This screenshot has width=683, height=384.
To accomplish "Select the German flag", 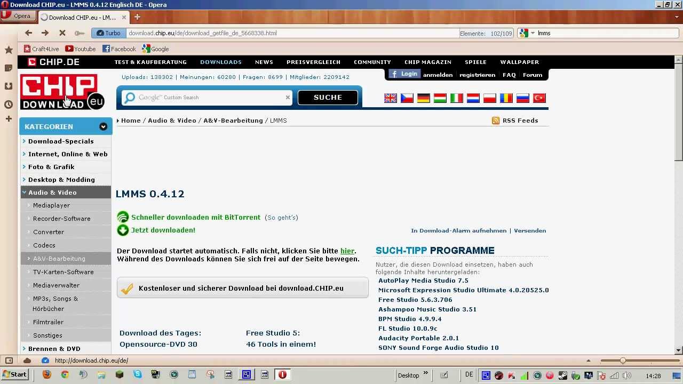I will pos(424,98).
